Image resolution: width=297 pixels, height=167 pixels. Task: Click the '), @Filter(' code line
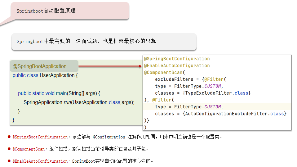(159, 100)
